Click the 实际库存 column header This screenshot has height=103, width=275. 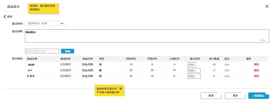[x=131, y=59]
